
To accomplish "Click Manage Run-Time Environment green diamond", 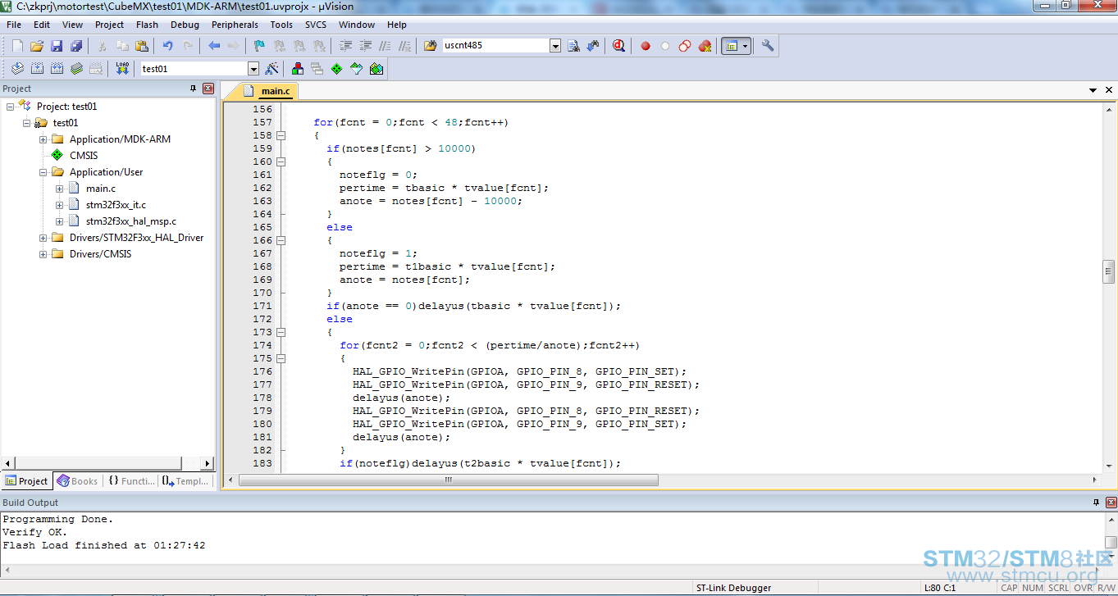I will point(337,69).
